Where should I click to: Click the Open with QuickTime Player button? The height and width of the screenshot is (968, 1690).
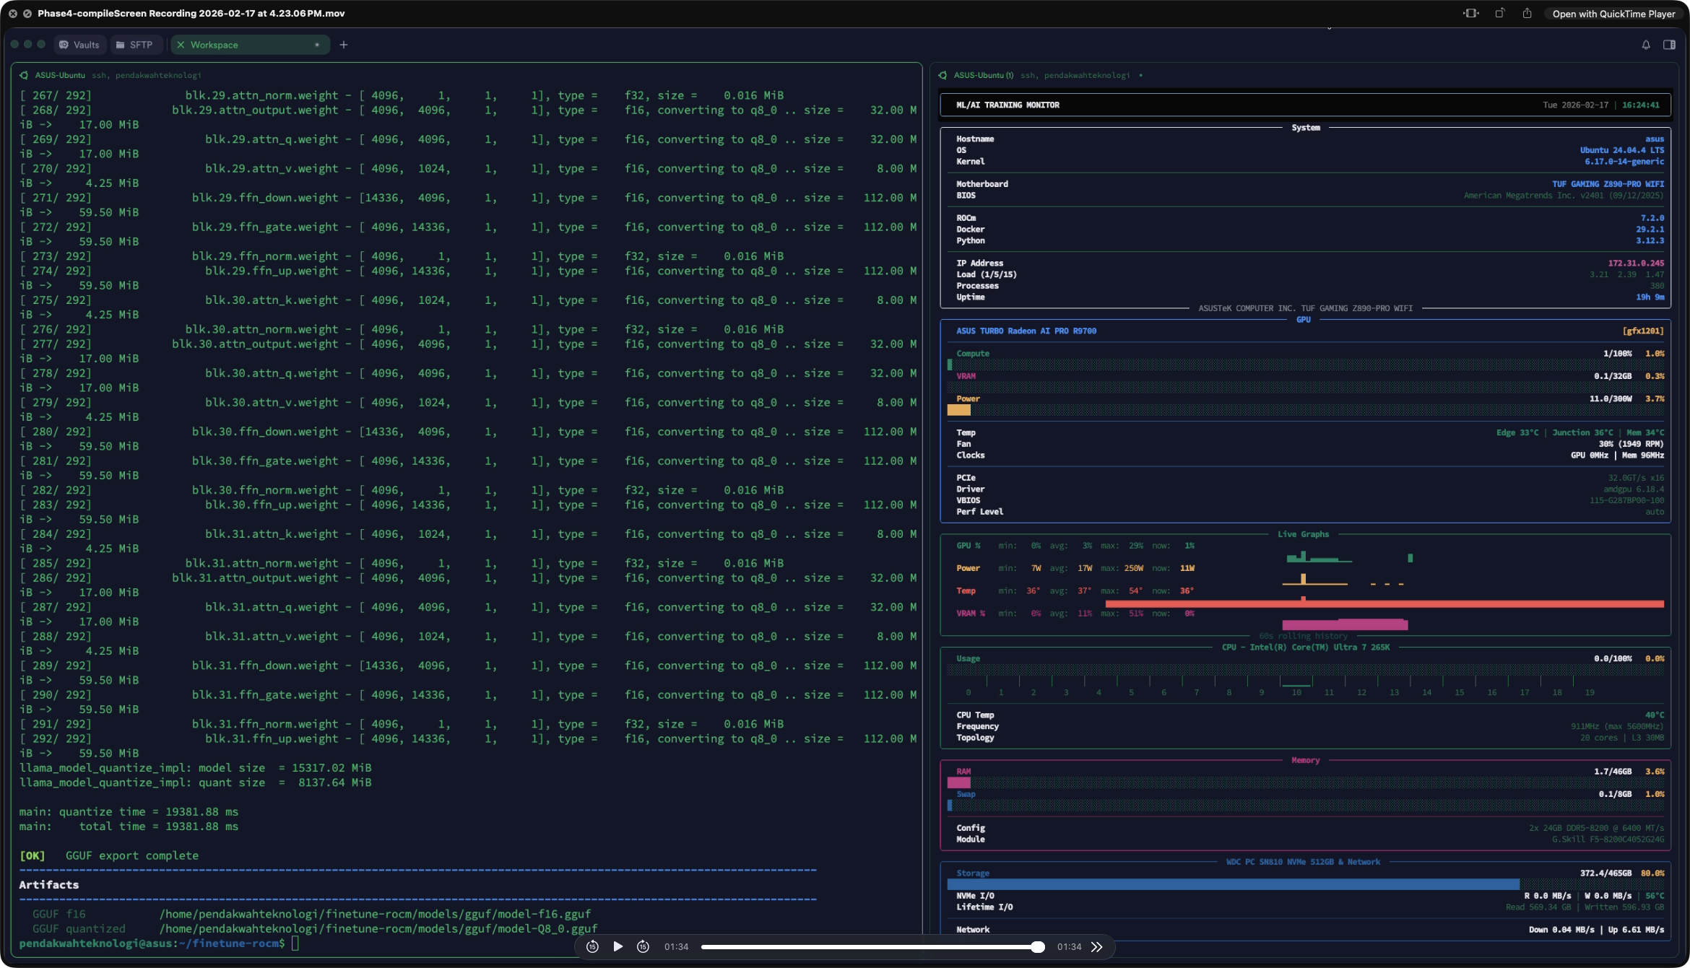pyautogui.click(x=1613, y=14)
